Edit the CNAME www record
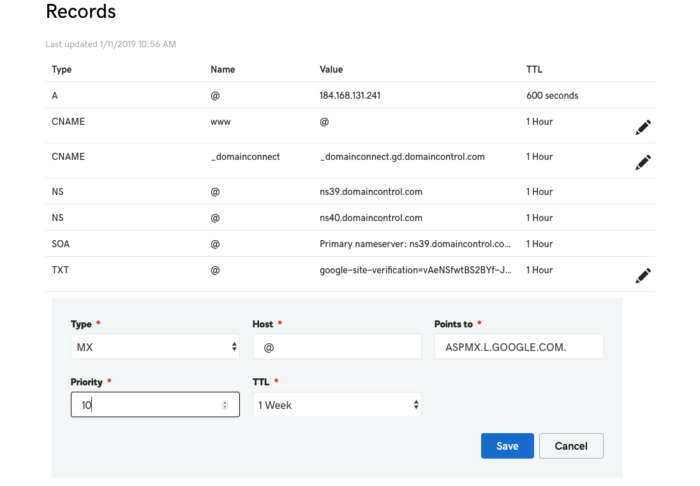Screen dimensions: 700x486 643,127
